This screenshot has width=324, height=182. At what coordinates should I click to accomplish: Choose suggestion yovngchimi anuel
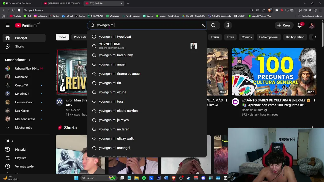click(x=147, y=64)
